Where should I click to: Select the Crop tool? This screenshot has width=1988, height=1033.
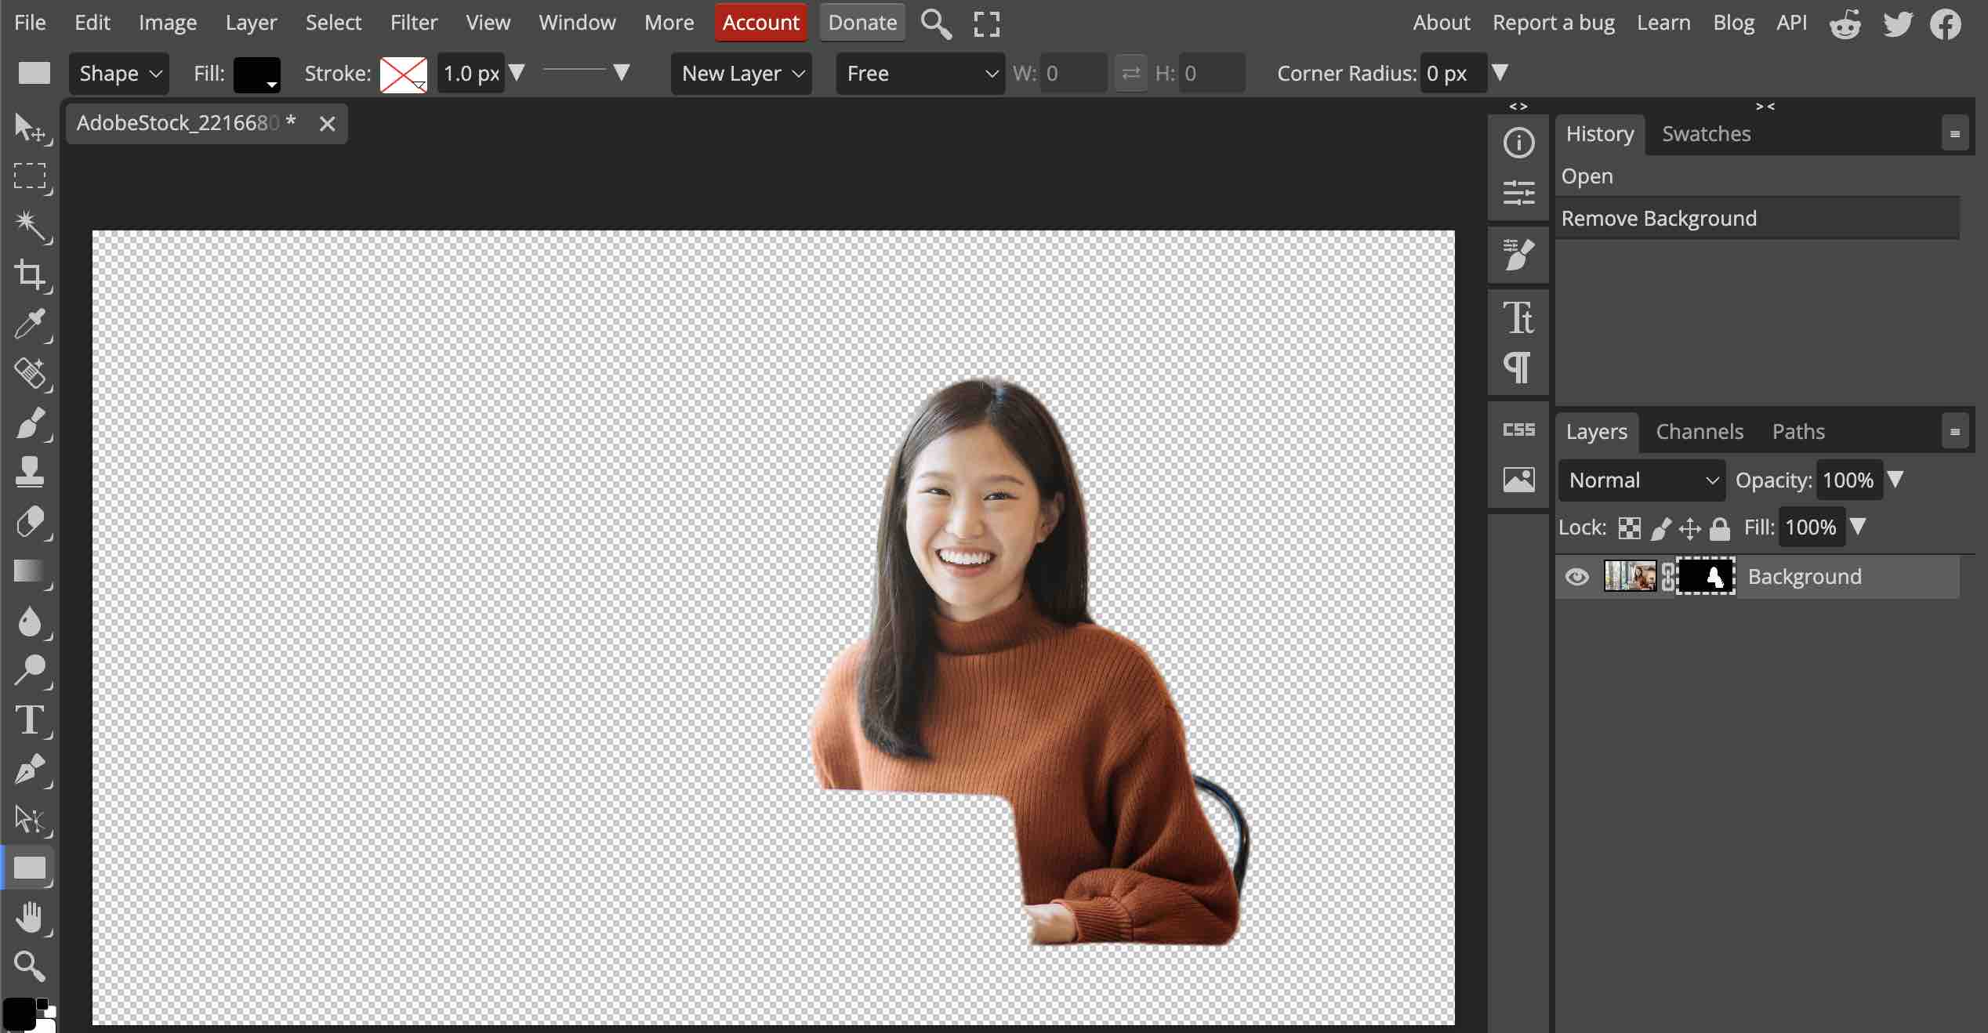(30, 274)
